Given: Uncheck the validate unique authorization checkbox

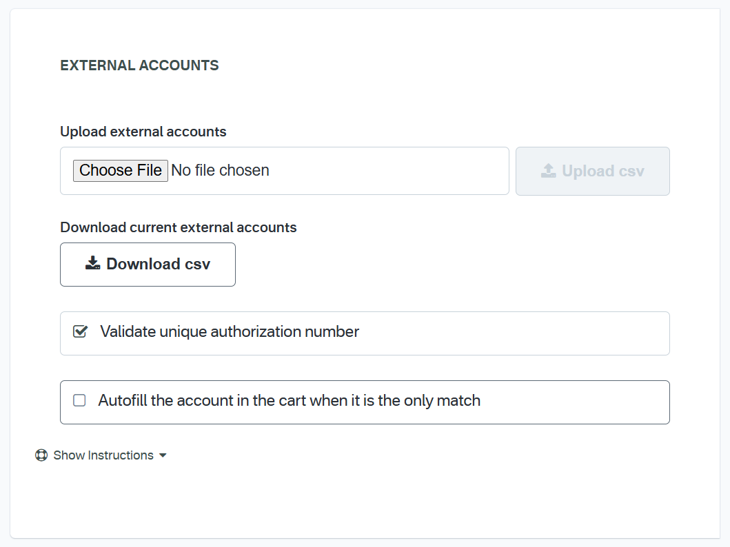Looking at the screenshot, I should (80, 332).
